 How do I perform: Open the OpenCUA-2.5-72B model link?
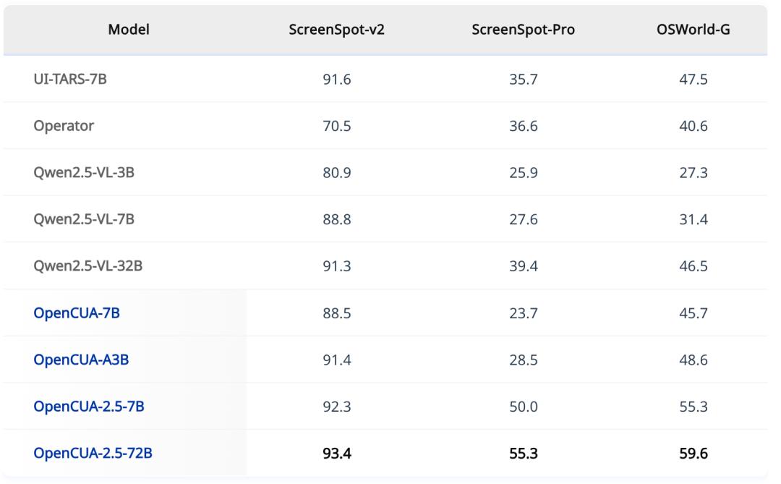click(93, 453)
